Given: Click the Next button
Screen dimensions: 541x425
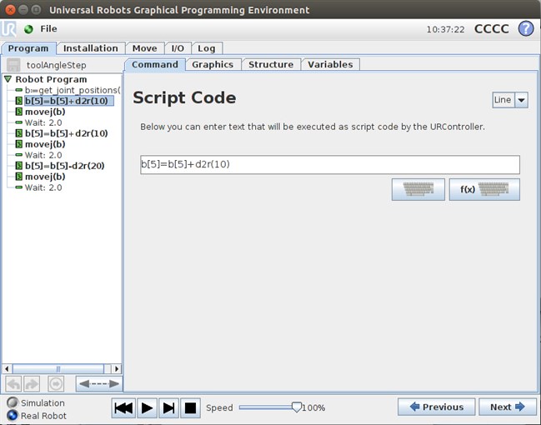Looking at the screenshot, I should [508, 407].
